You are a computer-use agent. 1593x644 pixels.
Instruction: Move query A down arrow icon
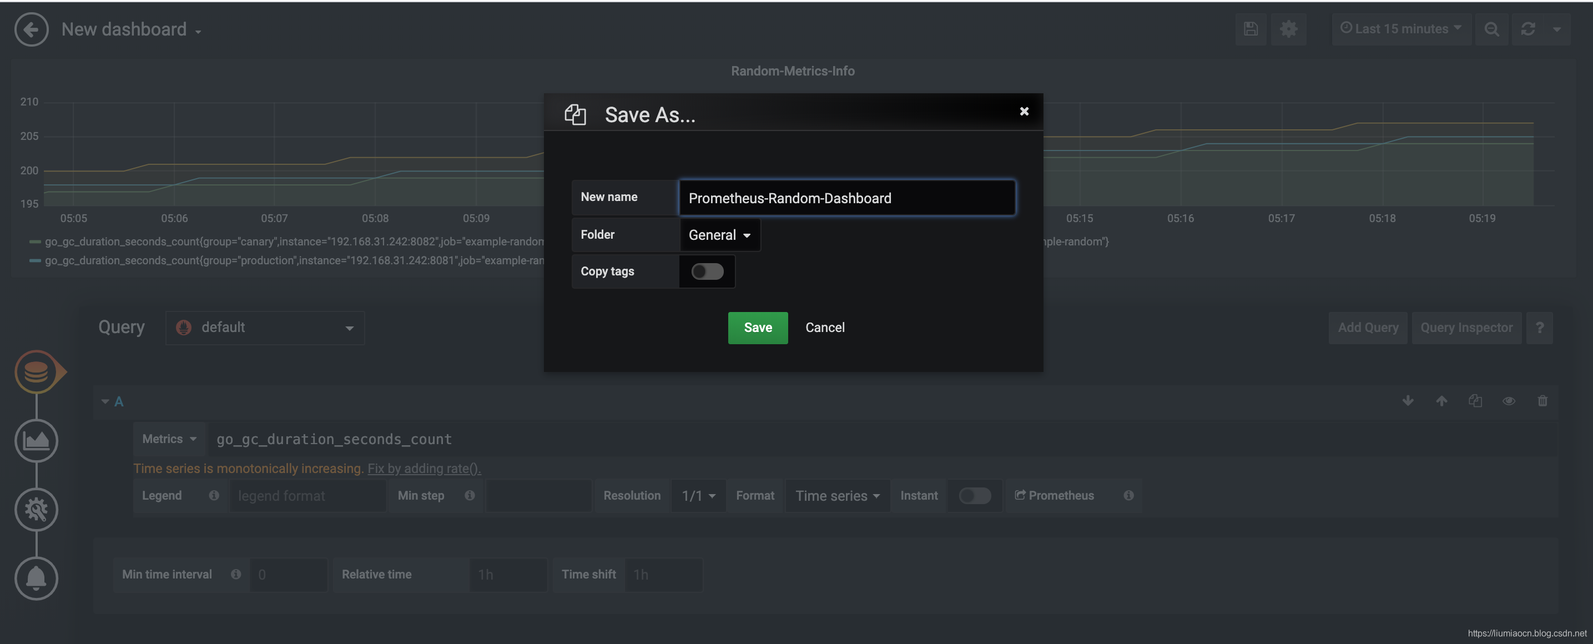click(1408, 401)
